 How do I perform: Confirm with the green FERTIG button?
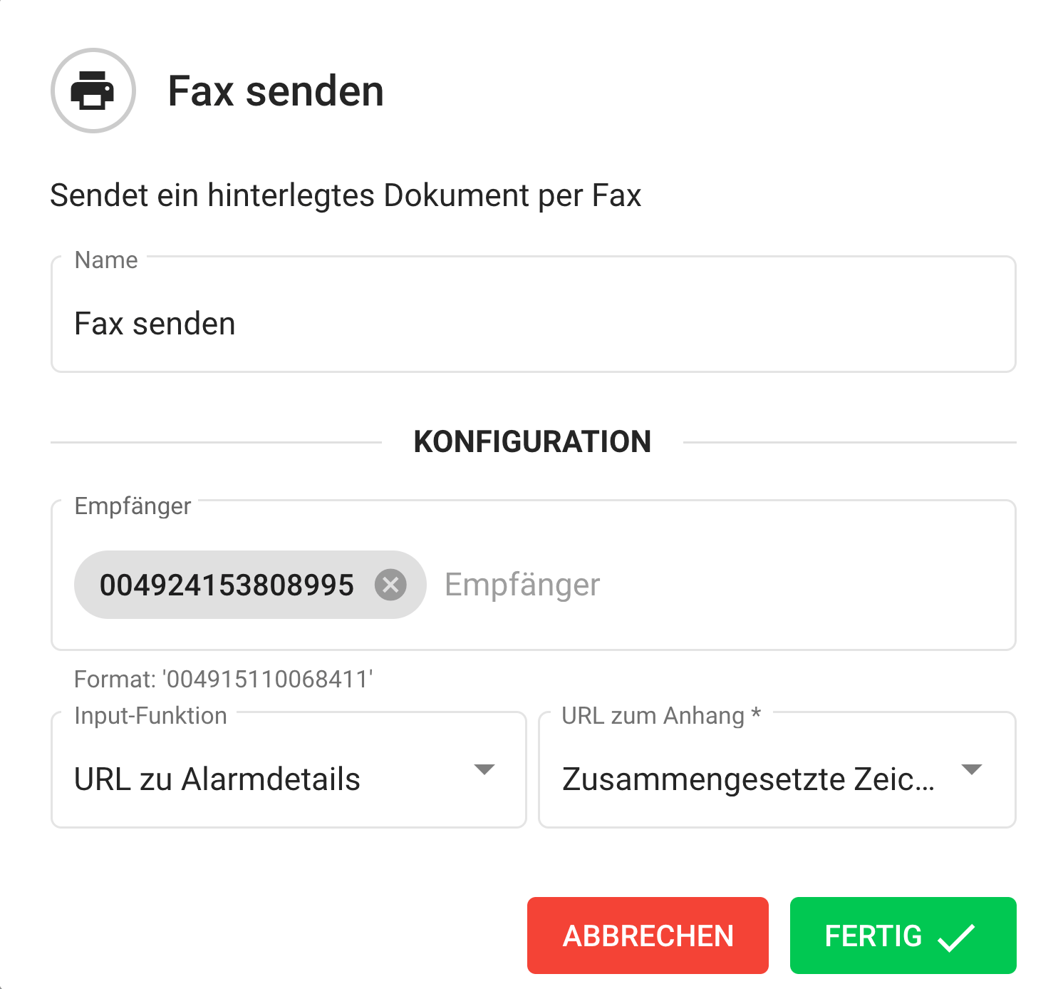(x=902, y=936)
